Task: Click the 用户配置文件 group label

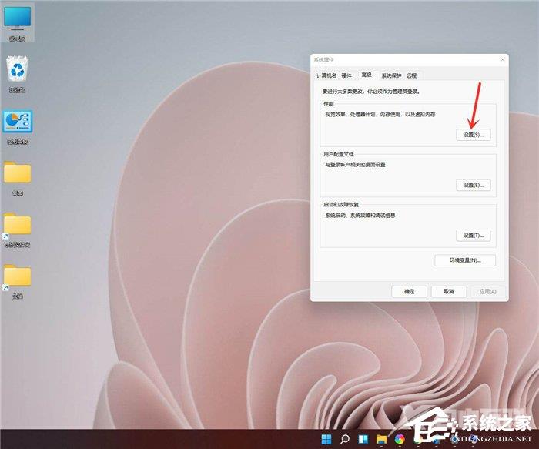Action: (x=338, y=154)
